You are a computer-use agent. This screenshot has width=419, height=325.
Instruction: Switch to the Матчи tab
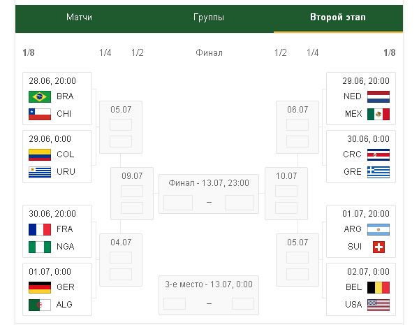[79, 17]
